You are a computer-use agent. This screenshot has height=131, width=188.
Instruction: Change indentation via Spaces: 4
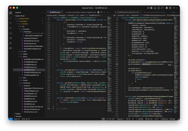click(121, 119)
